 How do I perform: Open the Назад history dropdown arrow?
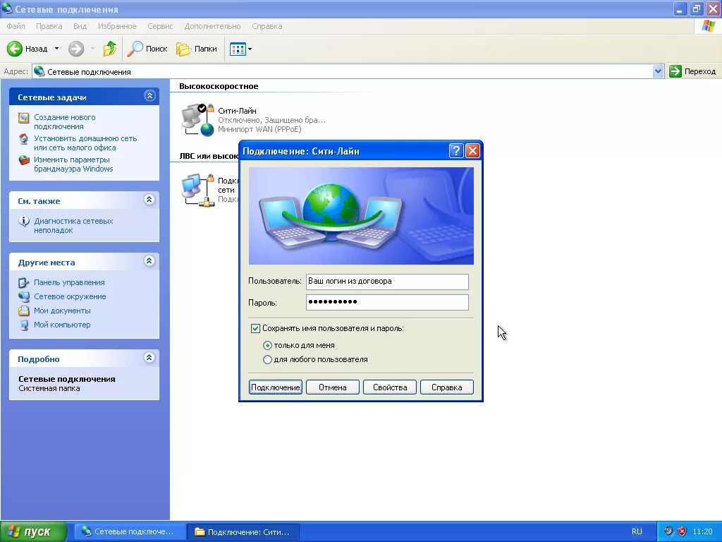[x=56, y=49]
